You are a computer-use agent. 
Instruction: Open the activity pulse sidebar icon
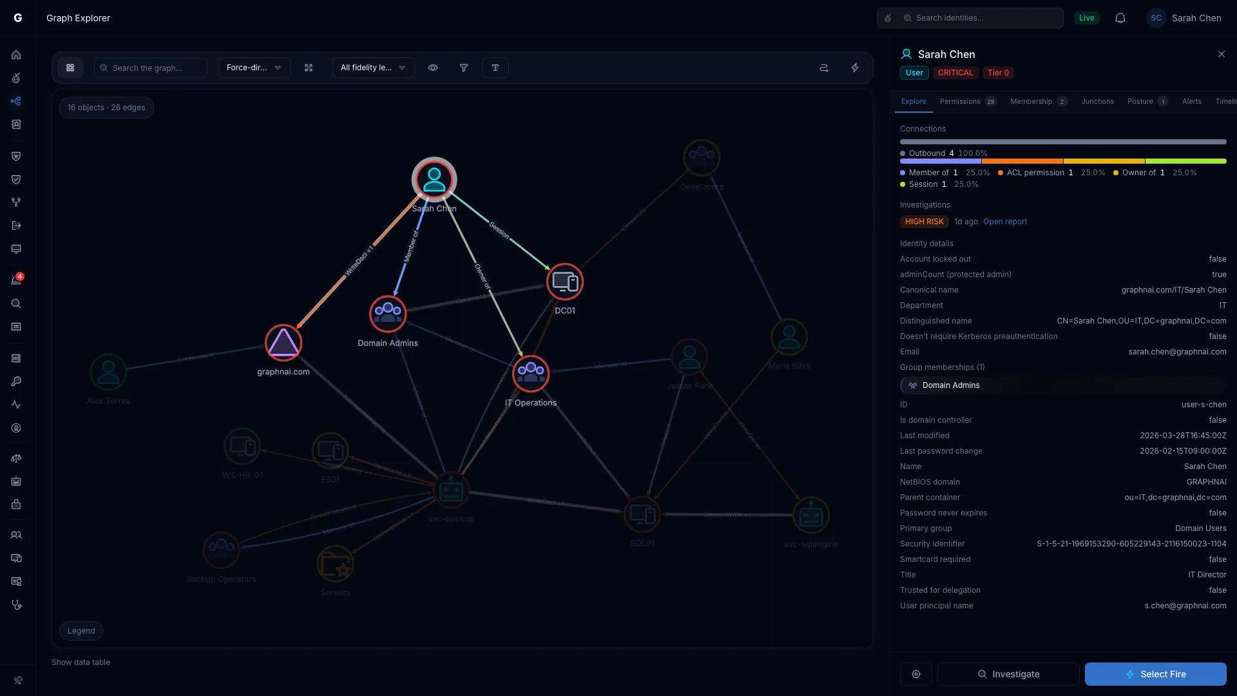[x=16, y=405]
